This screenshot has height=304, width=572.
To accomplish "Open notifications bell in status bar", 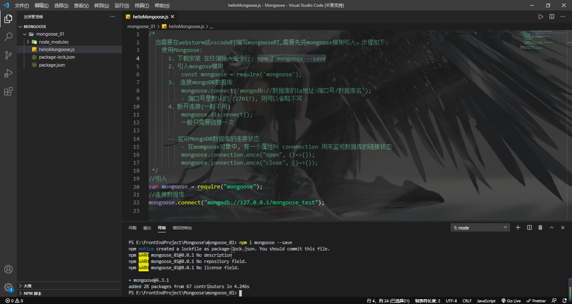I will click(564, 301).
